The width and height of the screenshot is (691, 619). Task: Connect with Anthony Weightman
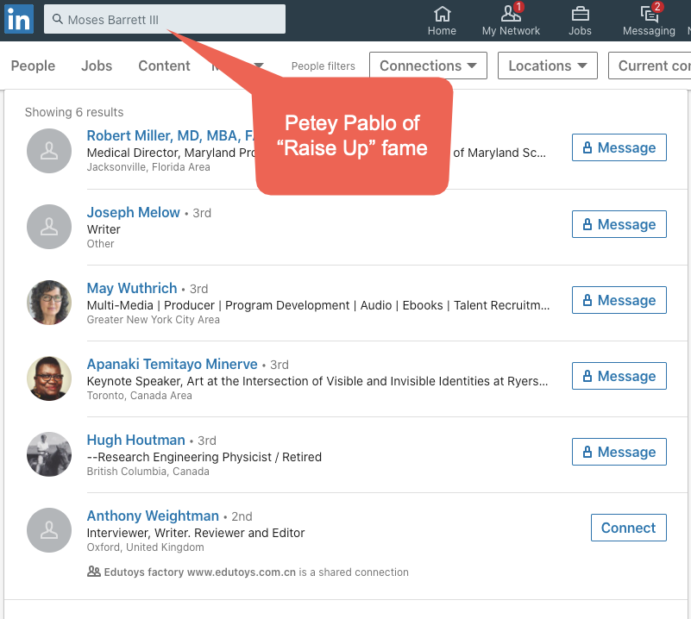coord(628,528)
